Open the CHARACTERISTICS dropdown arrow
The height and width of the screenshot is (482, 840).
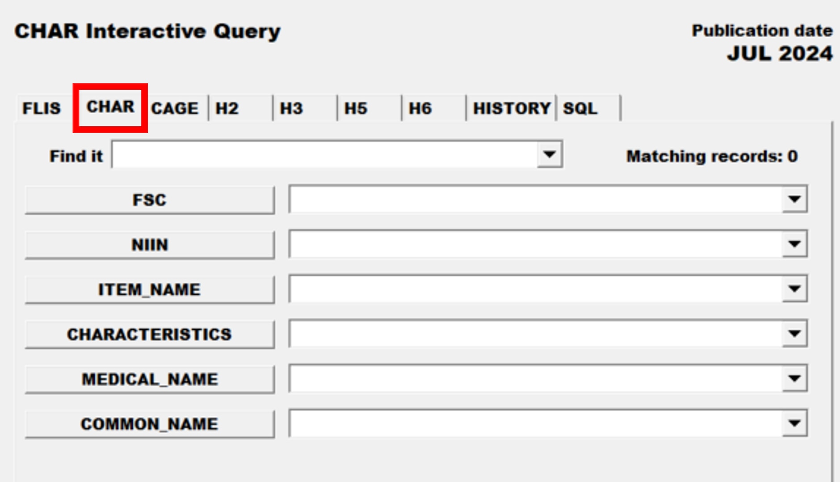[794, 333]
